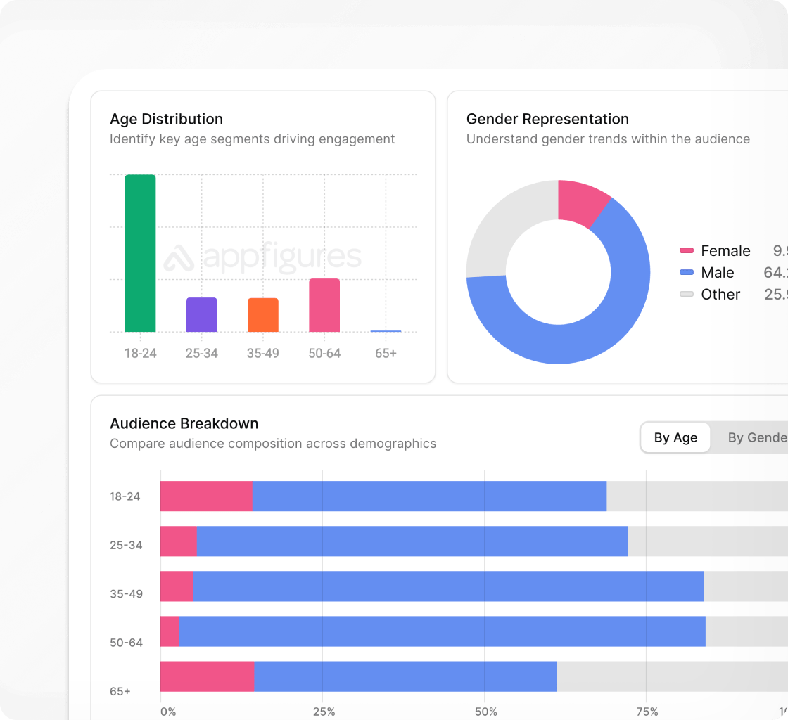Click the 50-64 label under bar chart
Screen dimensions: 788x720
(324, 353)
